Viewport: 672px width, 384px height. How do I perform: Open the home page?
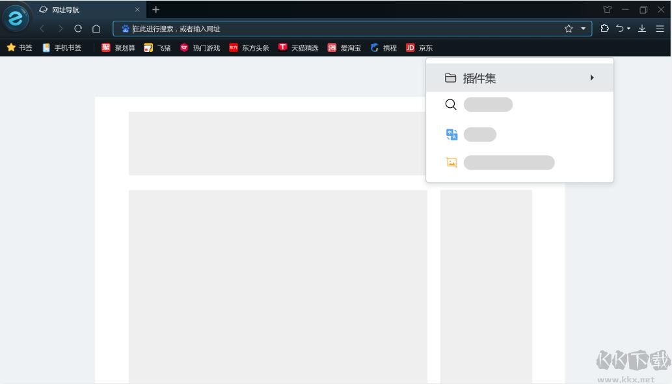[x=96, y=29]
